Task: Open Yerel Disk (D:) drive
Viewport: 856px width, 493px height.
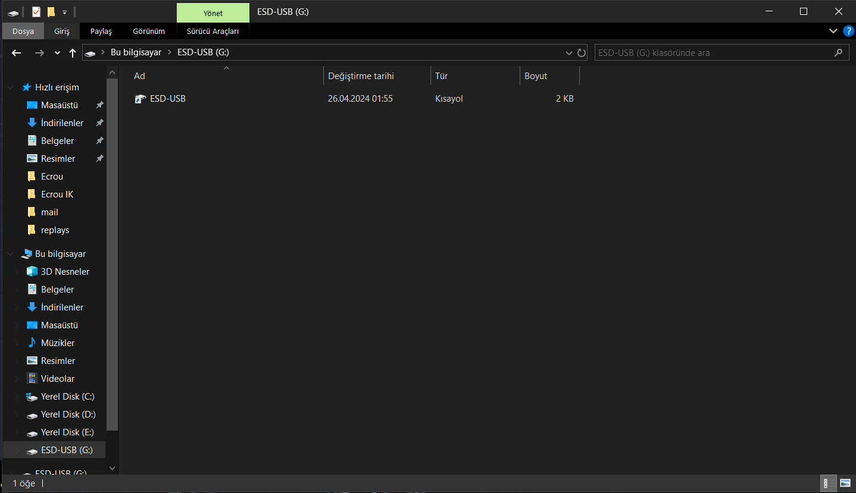Action: click(68, 415)
